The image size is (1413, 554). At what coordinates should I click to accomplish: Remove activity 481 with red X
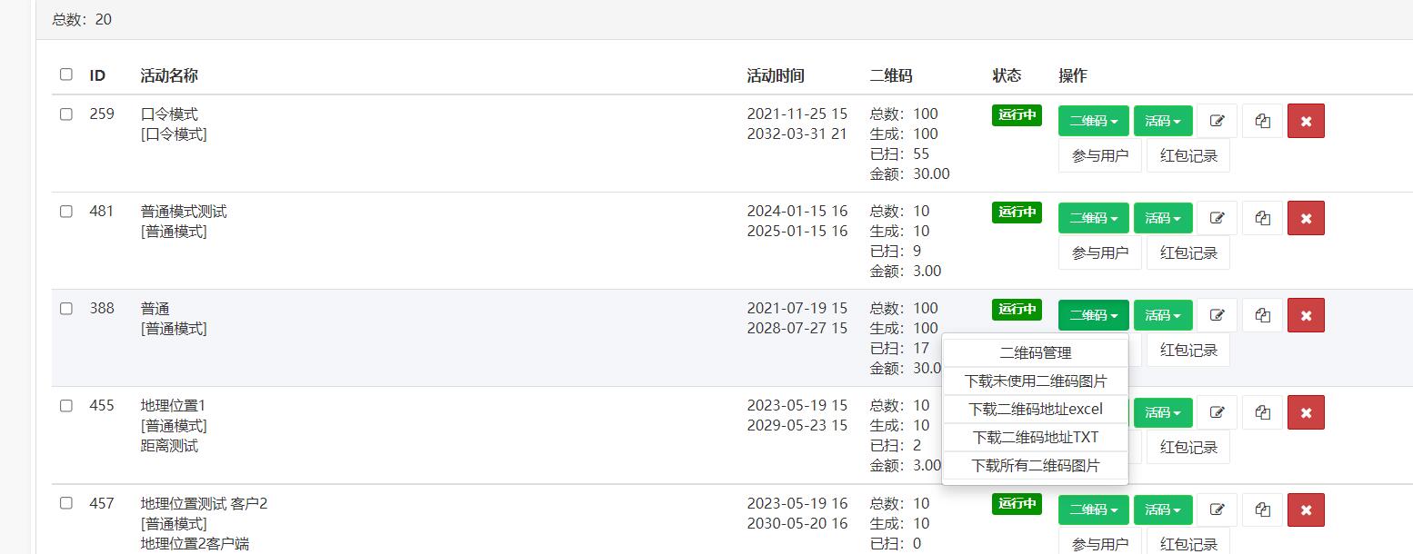1306,218
